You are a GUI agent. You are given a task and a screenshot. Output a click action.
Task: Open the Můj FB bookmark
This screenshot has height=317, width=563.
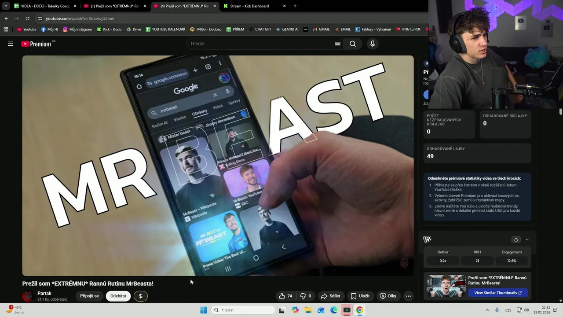point(50,29)
